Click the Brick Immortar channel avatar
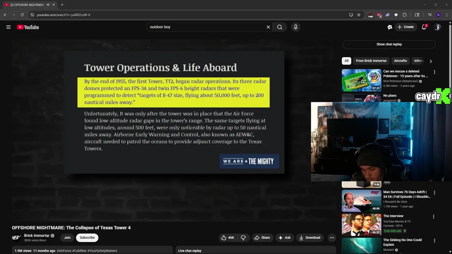 click(x=16, y=238)
